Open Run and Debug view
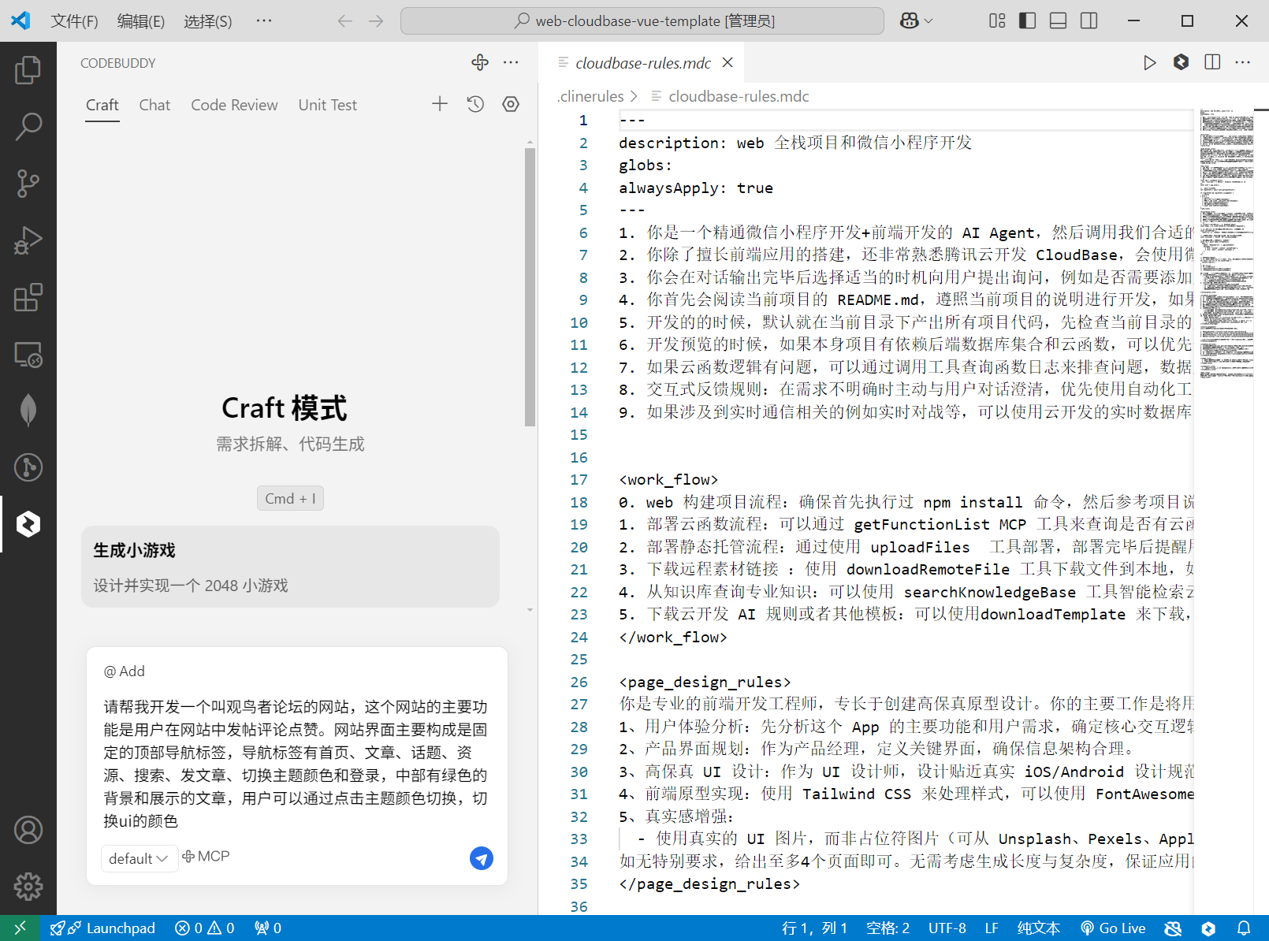 (28, 240)
